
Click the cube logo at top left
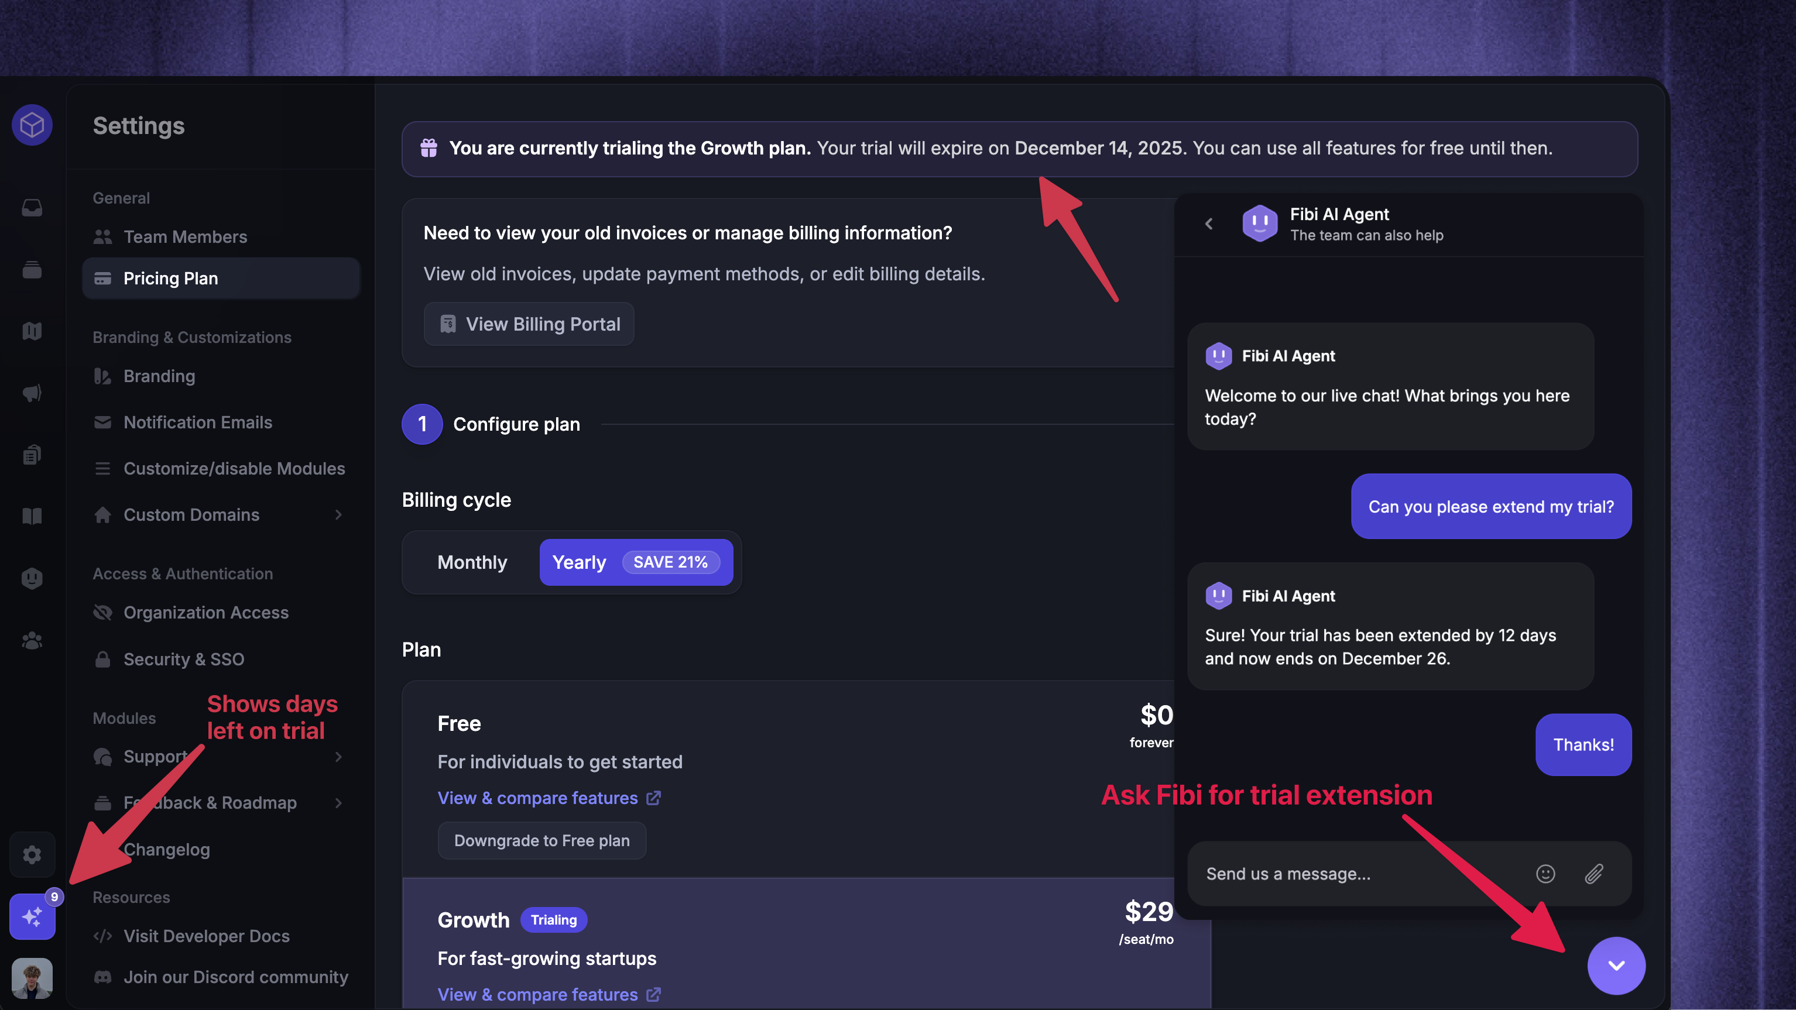(x=32, y=125)
